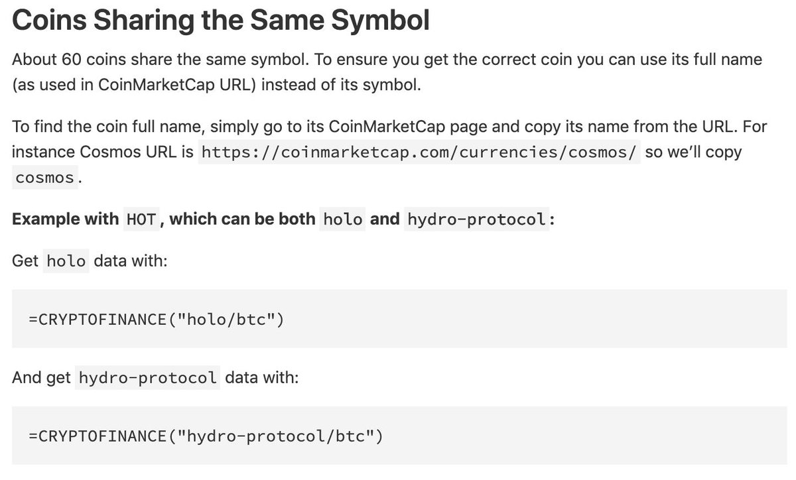The image size is (796, 480).
Task: Click the coinmarketcap.com/currencies/cosmos URL code snippet
Action: [x=420, y=152]
